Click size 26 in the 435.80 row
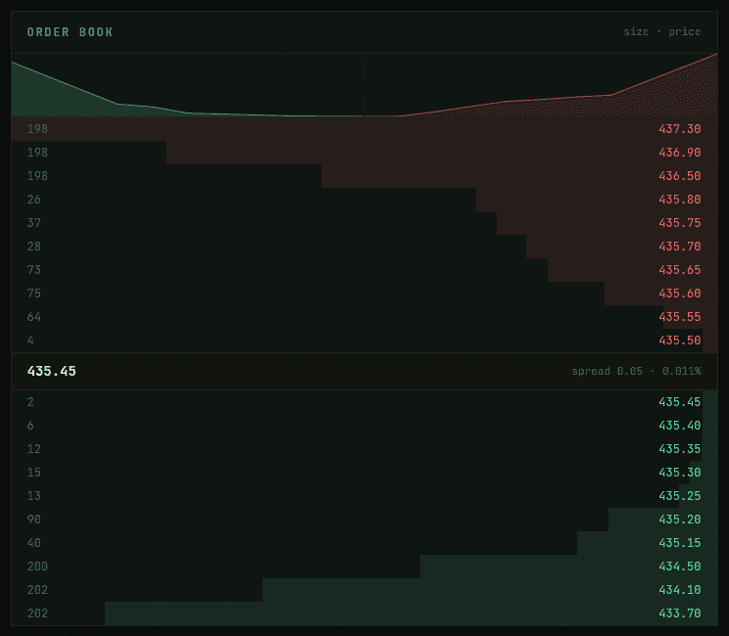Image resolution: width=729 pixels, height=636 pixels. 34,200
